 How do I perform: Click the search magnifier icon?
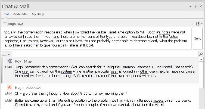201,54
